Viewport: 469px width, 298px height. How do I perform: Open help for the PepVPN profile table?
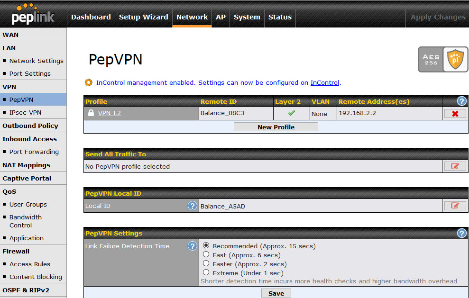461,101
